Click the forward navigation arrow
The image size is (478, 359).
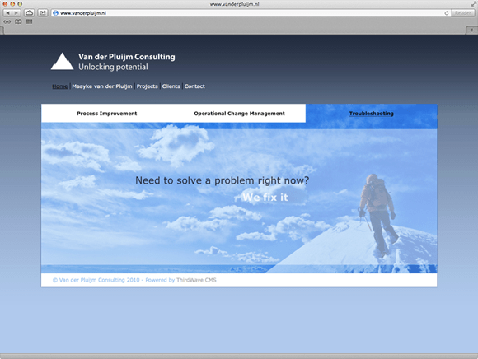16,13
